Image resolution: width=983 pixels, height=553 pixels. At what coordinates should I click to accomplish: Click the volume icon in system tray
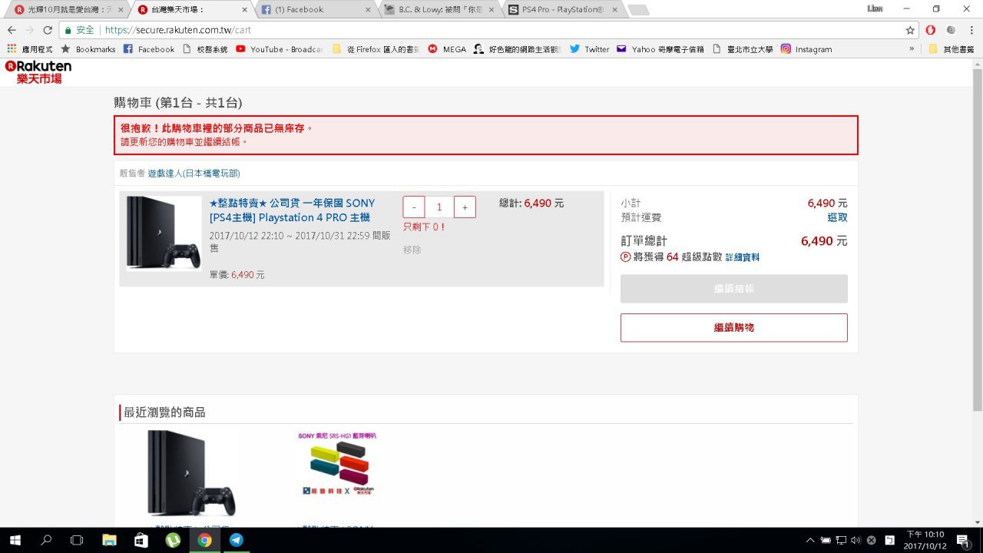click(856, 540)
